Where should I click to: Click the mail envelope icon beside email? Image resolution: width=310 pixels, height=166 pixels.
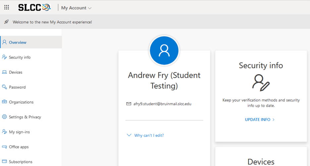coord(129,104)
